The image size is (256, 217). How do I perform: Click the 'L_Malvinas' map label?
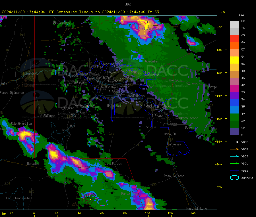[112, 106]
